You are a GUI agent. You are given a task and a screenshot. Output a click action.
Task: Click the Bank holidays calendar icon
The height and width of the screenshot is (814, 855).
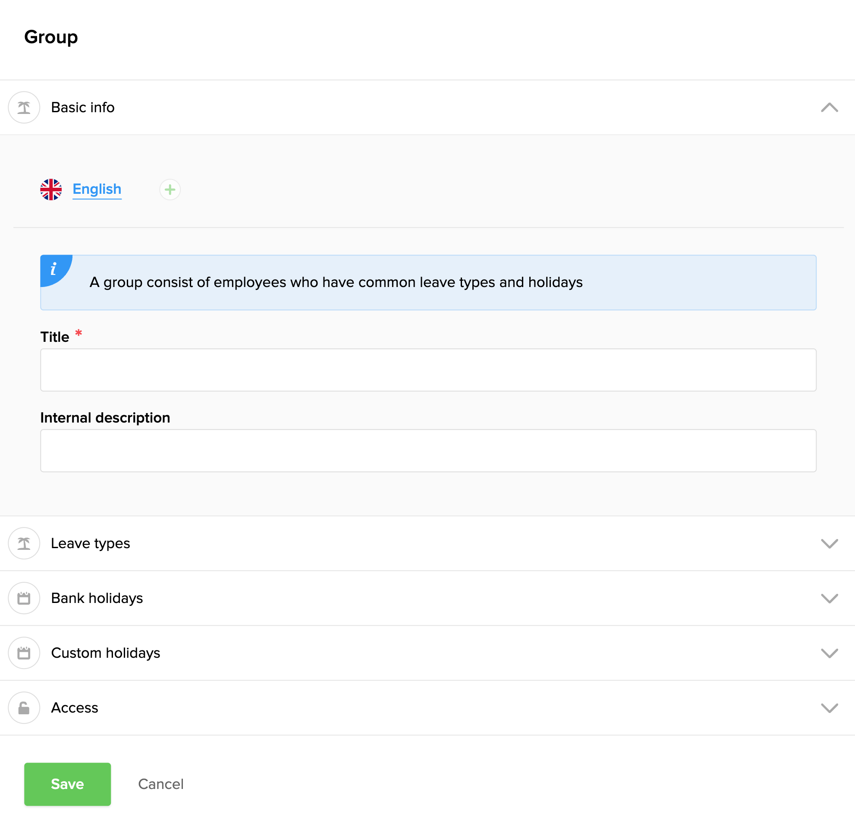[x=24, y=598]
